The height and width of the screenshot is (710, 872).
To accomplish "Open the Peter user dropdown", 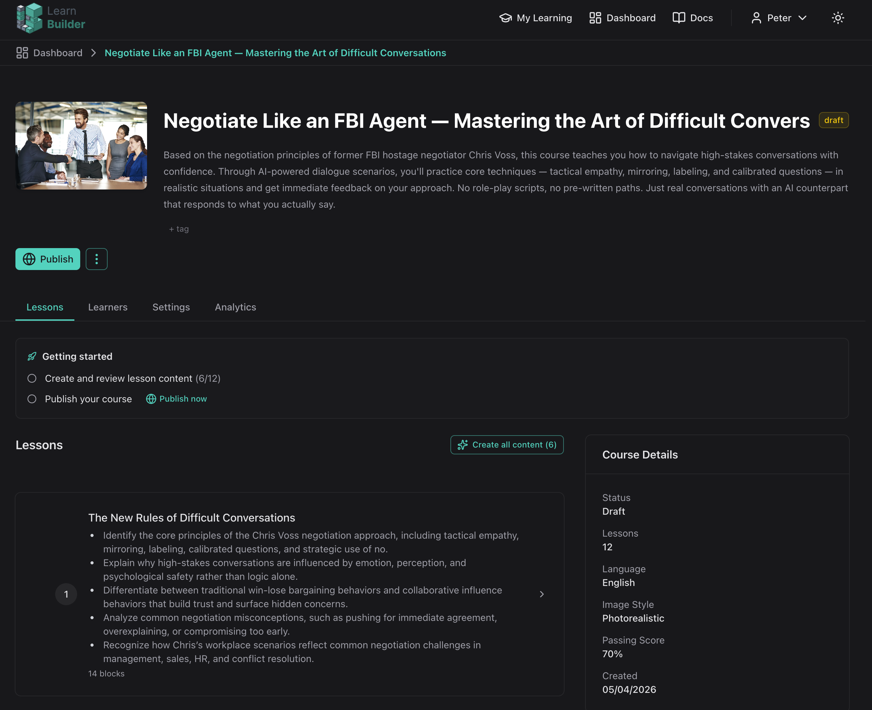I will pyautogui.click(x=779, y=18).
